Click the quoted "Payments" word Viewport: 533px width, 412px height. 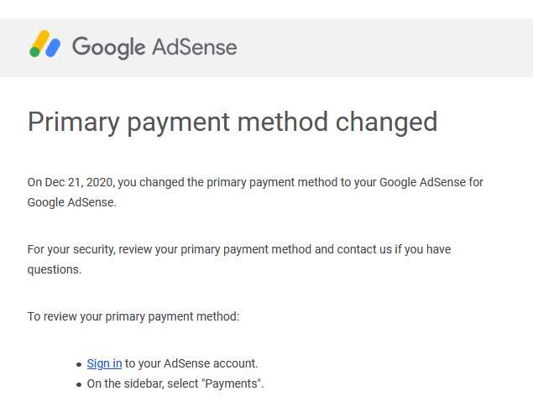231,383
